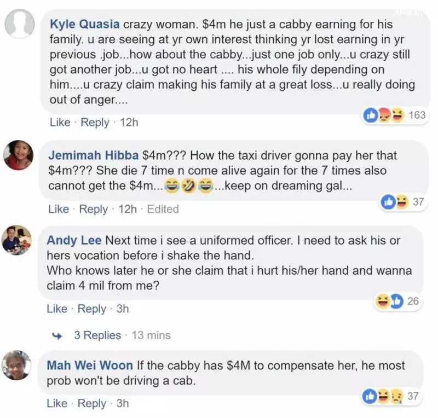The width and height of the screenshot is (438, 418).
Task: View reaction icons on Mah Wei Woon's comment
Action: coord(382,396)
